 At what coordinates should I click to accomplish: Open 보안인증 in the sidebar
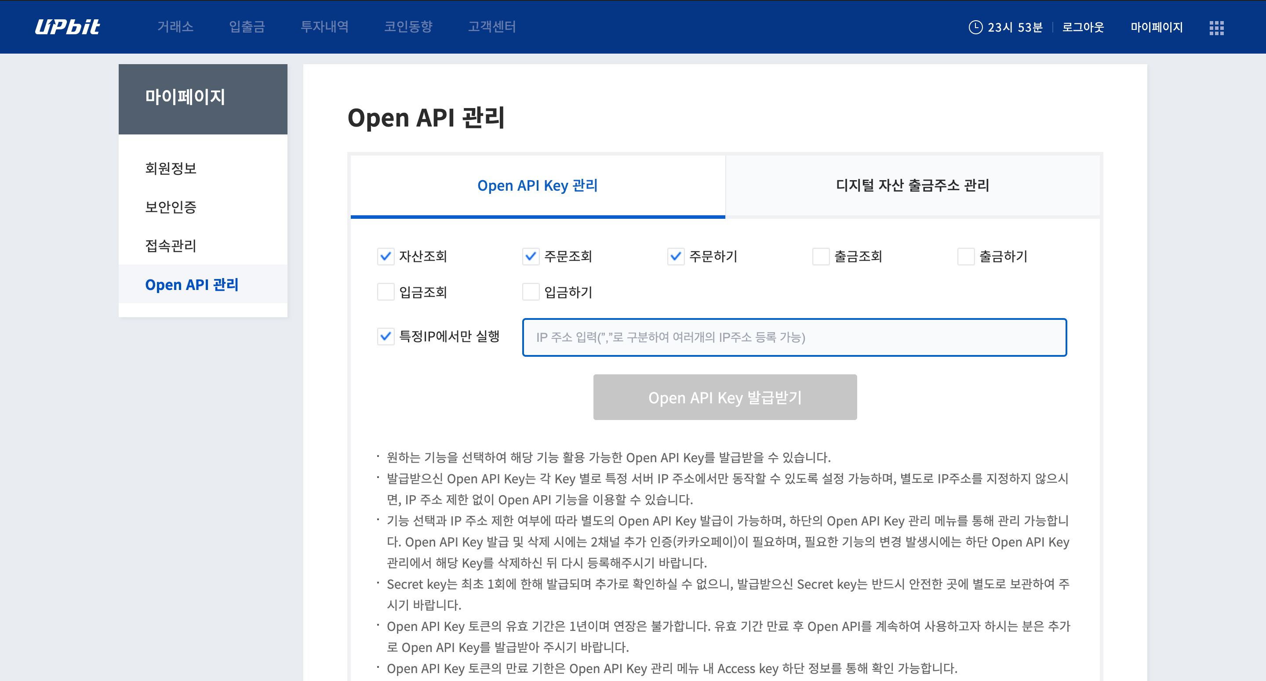pyautogui.click(x=171, y=207)
